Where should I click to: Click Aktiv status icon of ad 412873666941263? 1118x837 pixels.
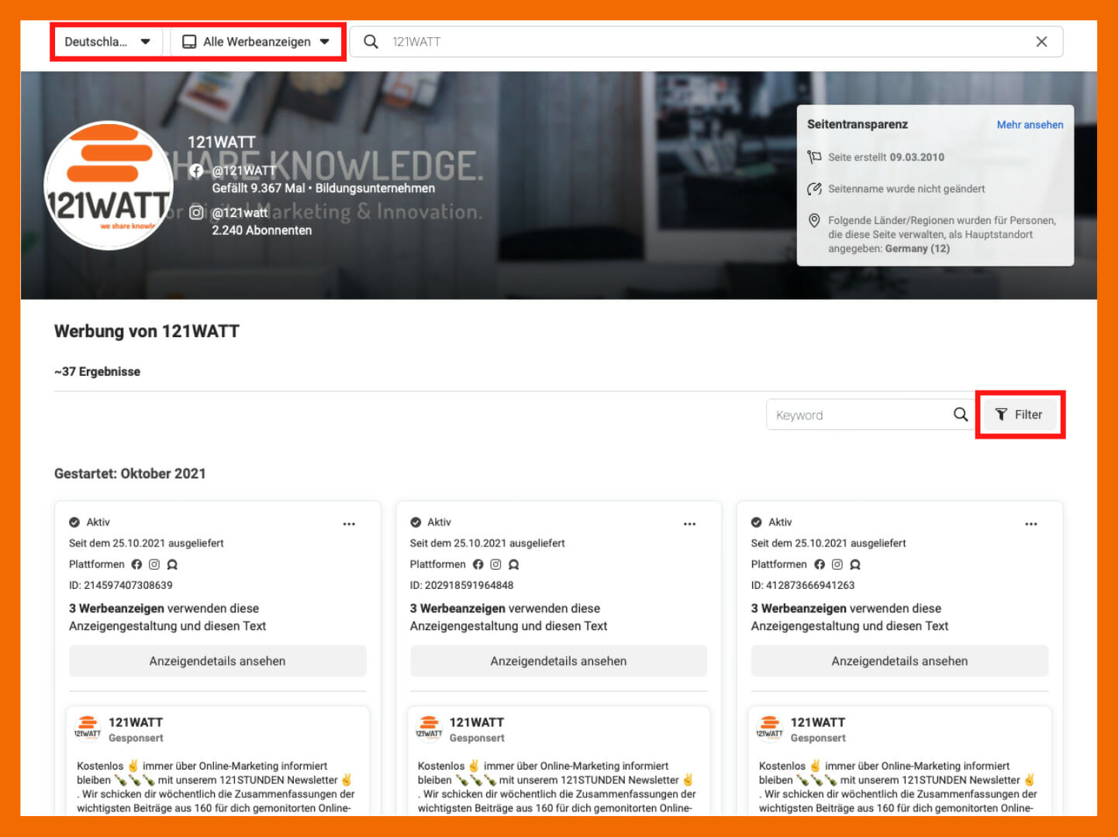coord(757,522)
